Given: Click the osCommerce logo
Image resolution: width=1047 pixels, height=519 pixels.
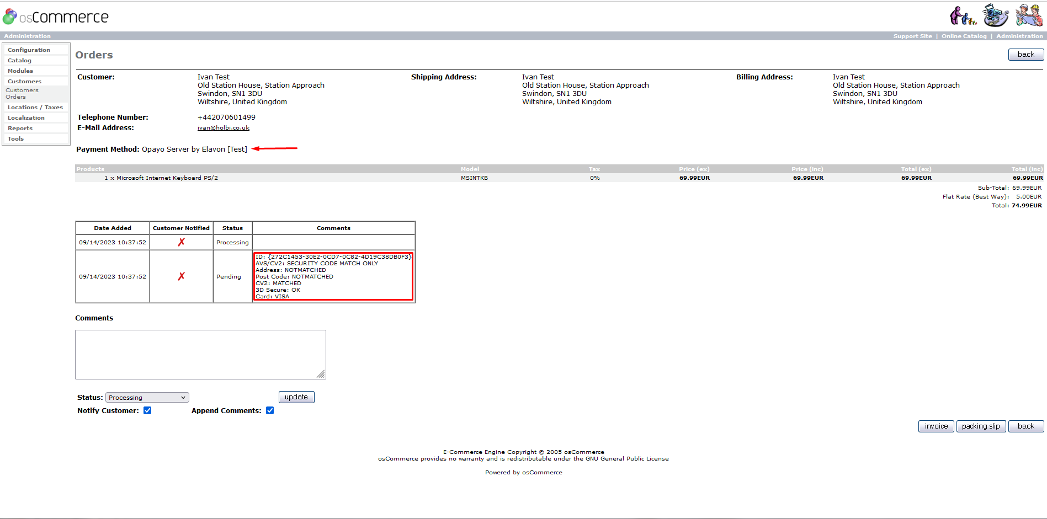Looking at the screenshot, I should (56, 17).
